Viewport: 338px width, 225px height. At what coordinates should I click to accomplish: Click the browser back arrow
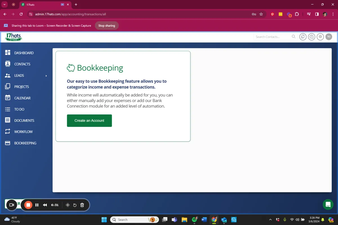[x=5, y=14]
